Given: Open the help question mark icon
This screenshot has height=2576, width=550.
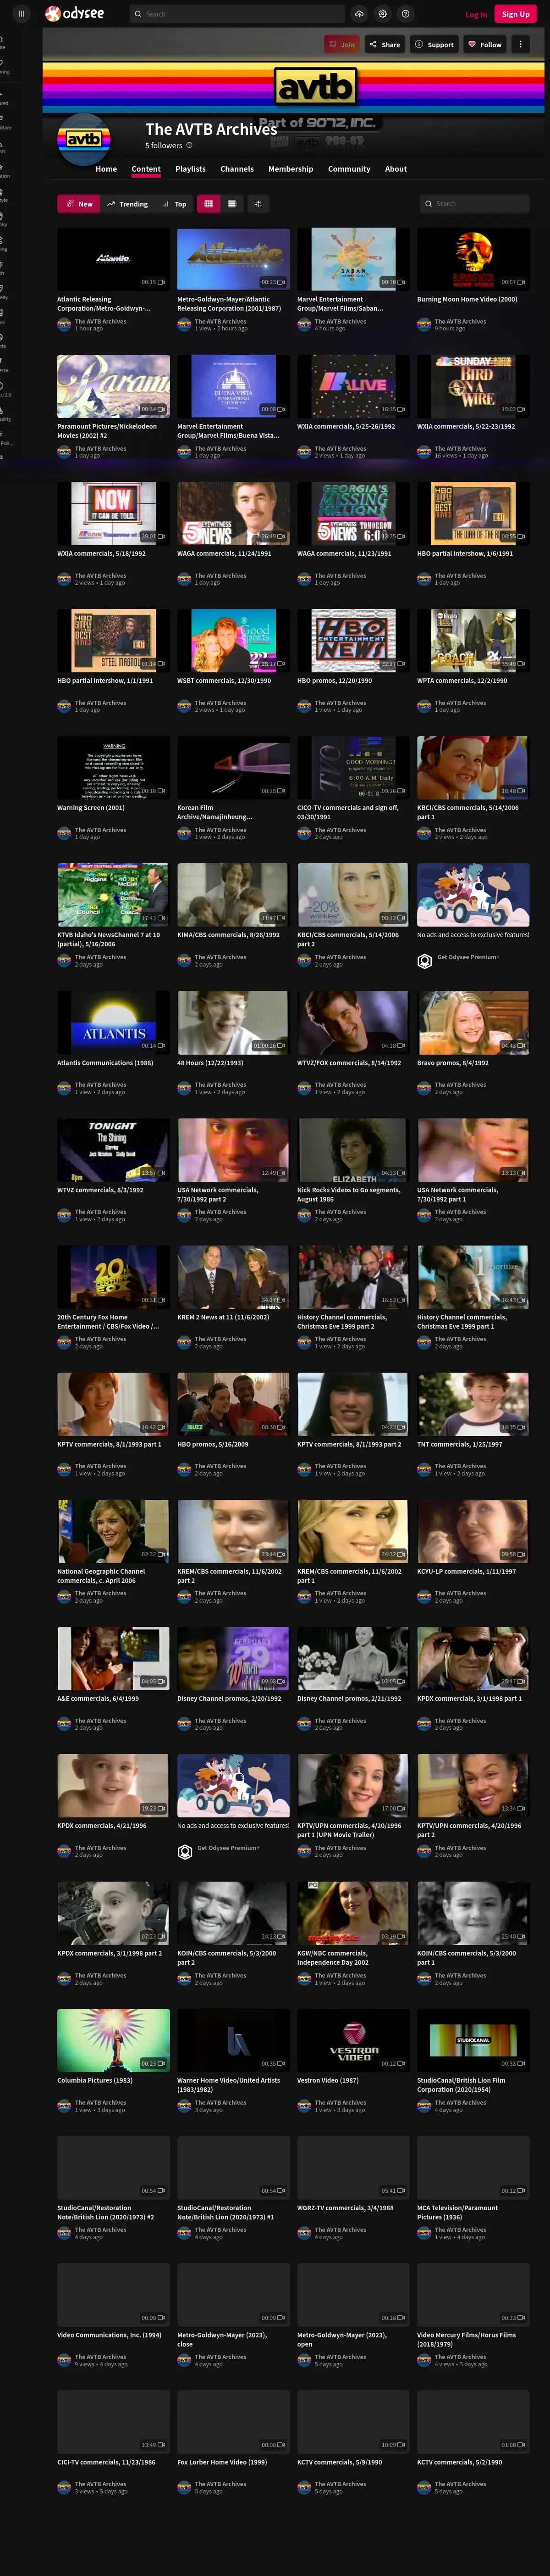Looking at the screenshot, I should point(405,14).
